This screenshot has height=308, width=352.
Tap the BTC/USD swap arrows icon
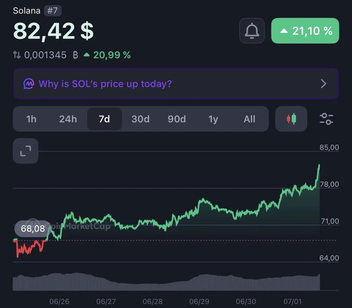point(17,55)
